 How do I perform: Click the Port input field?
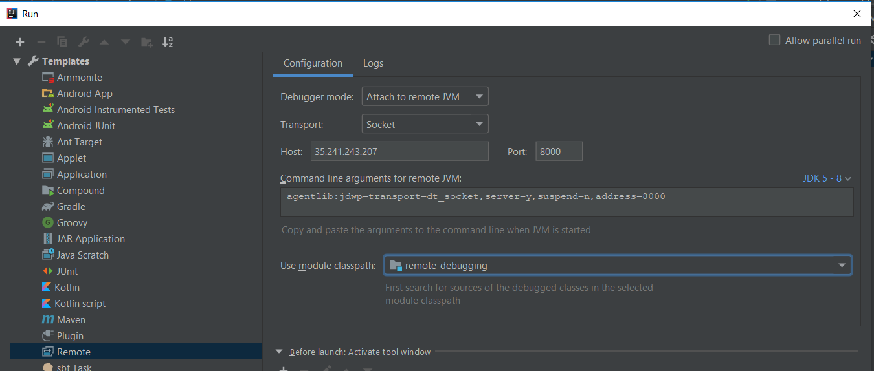[x=559, y=151]
